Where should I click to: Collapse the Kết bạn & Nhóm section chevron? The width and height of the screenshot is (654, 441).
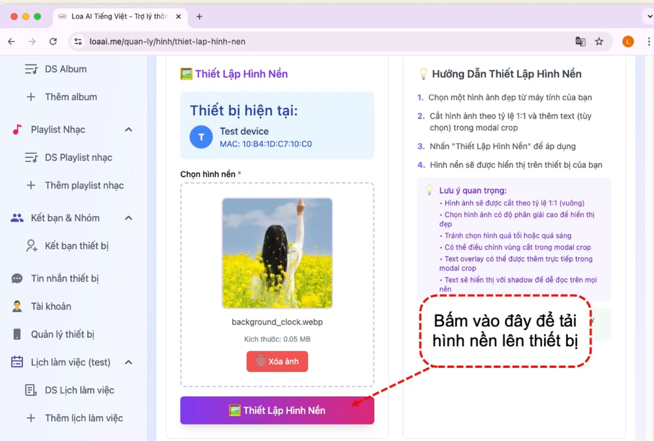[x=129, y=218]
